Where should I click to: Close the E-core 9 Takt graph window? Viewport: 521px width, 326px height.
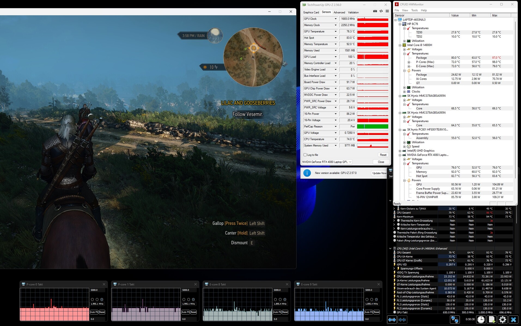click(x=378, y=284)
